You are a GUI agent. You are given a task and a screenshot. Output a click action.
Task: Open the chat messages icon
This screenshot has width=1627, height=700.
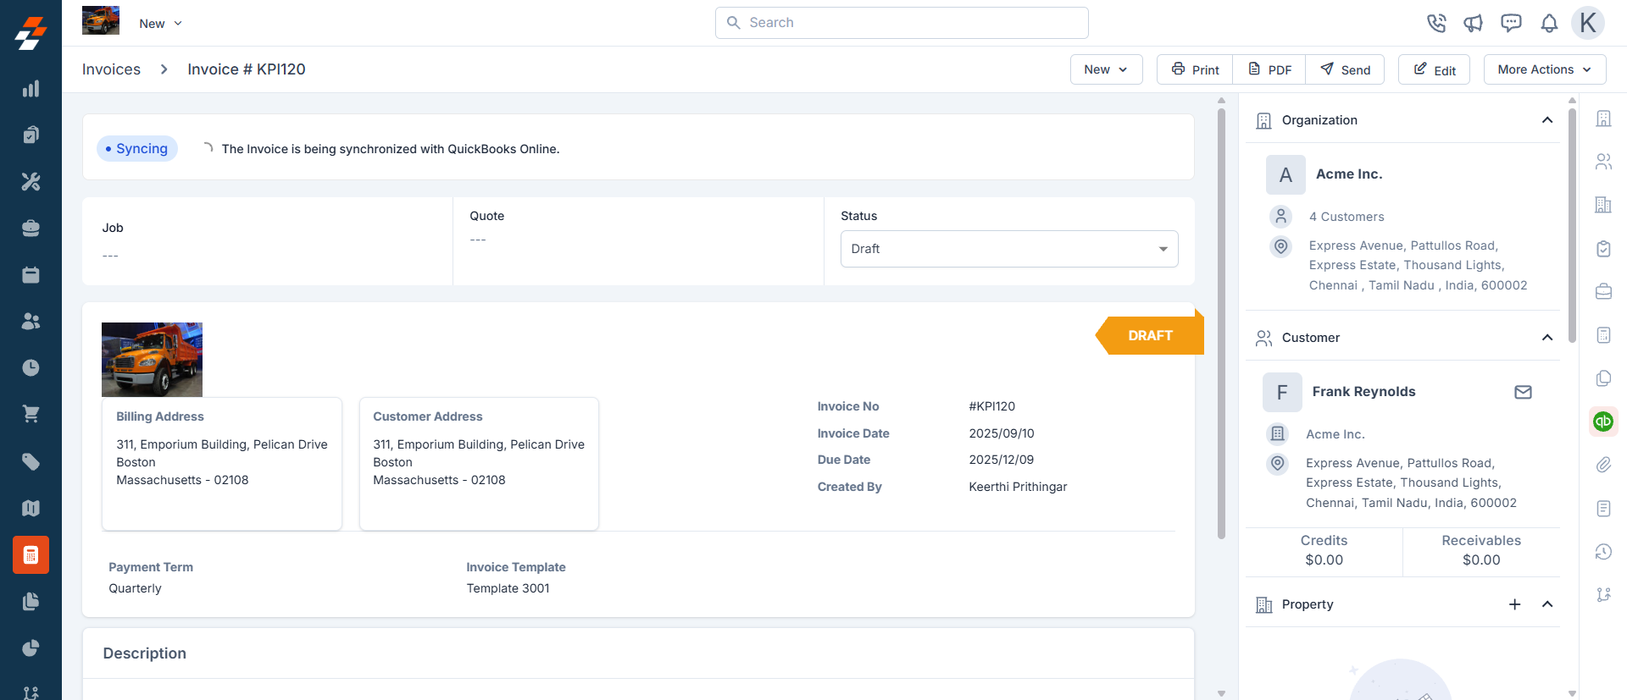click(x=1511, y=23)
